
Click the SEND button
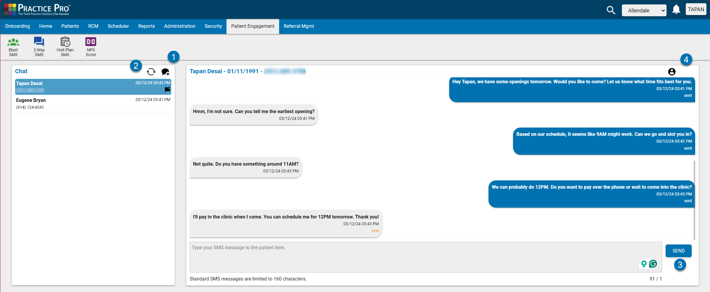pyautogui.click(x=678, y=250)
